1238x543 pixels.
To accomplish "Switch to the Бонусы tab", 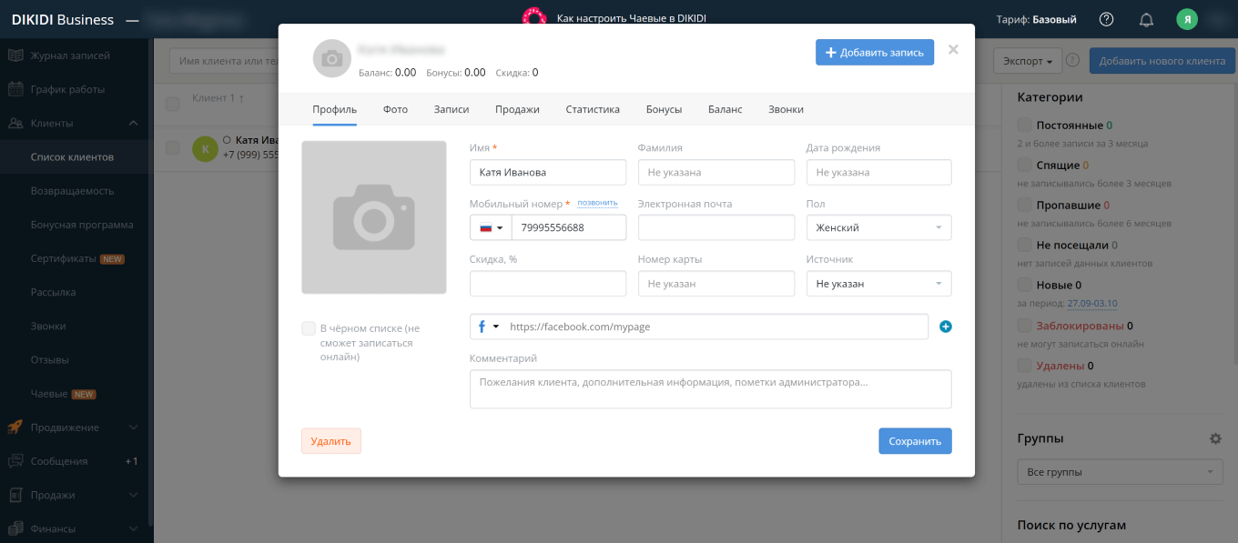I will click(664, 109).
